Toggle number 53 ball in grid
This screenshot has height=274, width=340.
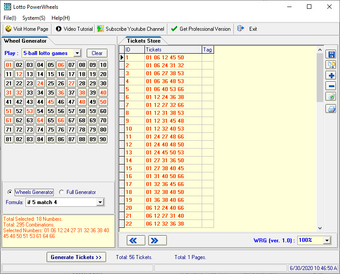pos(30,111)
